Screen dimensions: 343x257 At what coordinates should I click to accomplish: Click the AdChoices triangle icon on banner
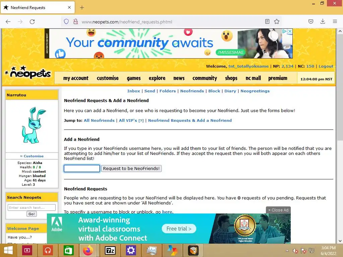tap(285, 31)
